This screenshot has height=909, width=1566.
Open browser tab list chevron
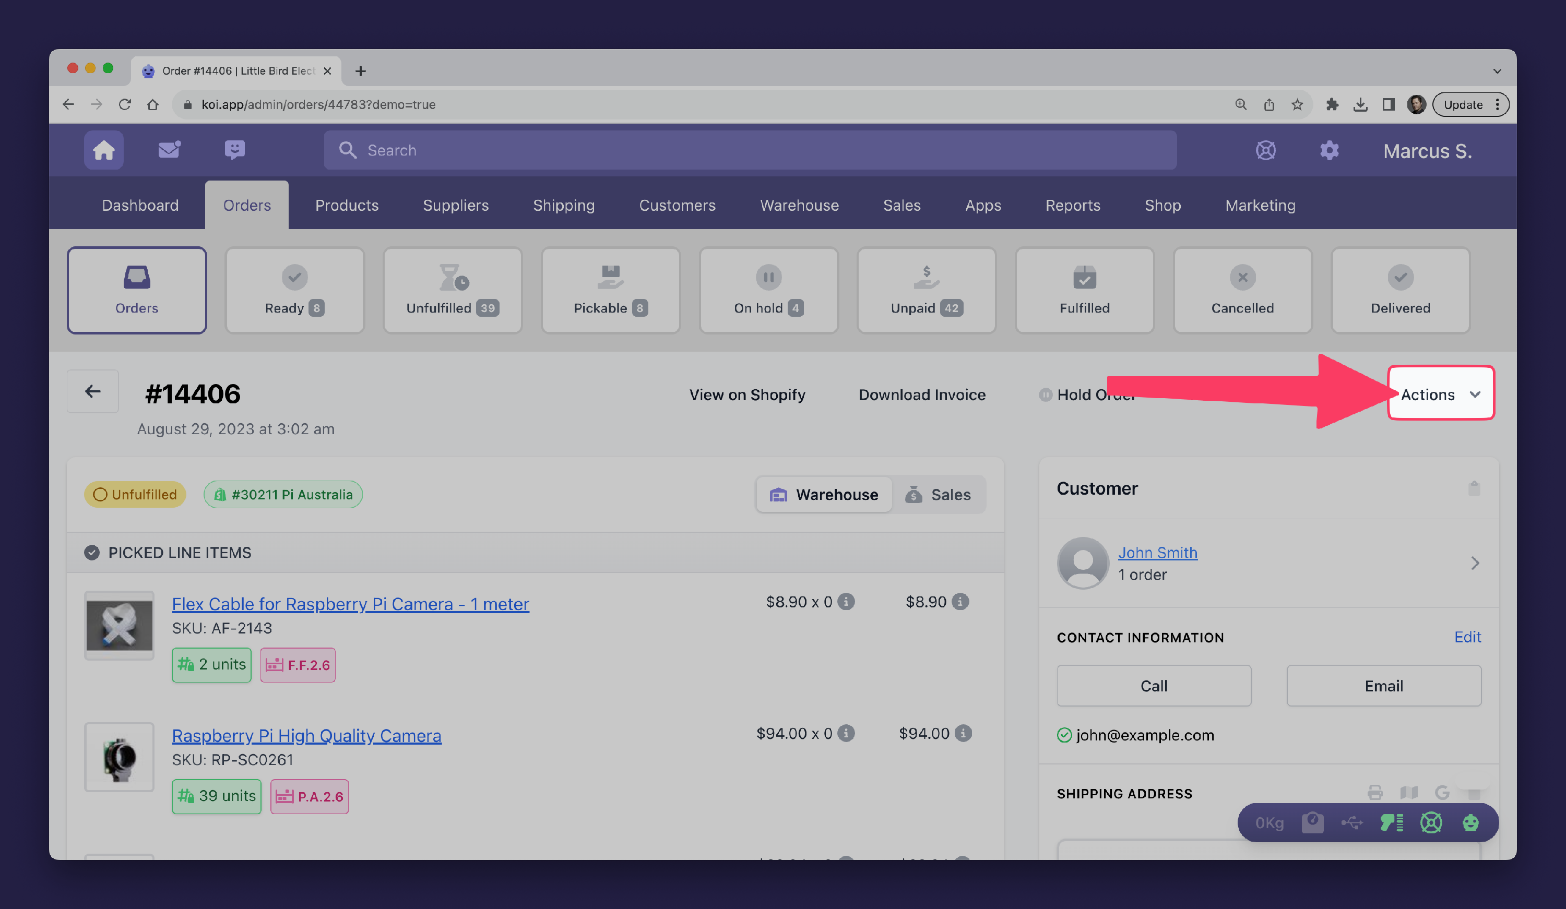(x=1497, y=71)
